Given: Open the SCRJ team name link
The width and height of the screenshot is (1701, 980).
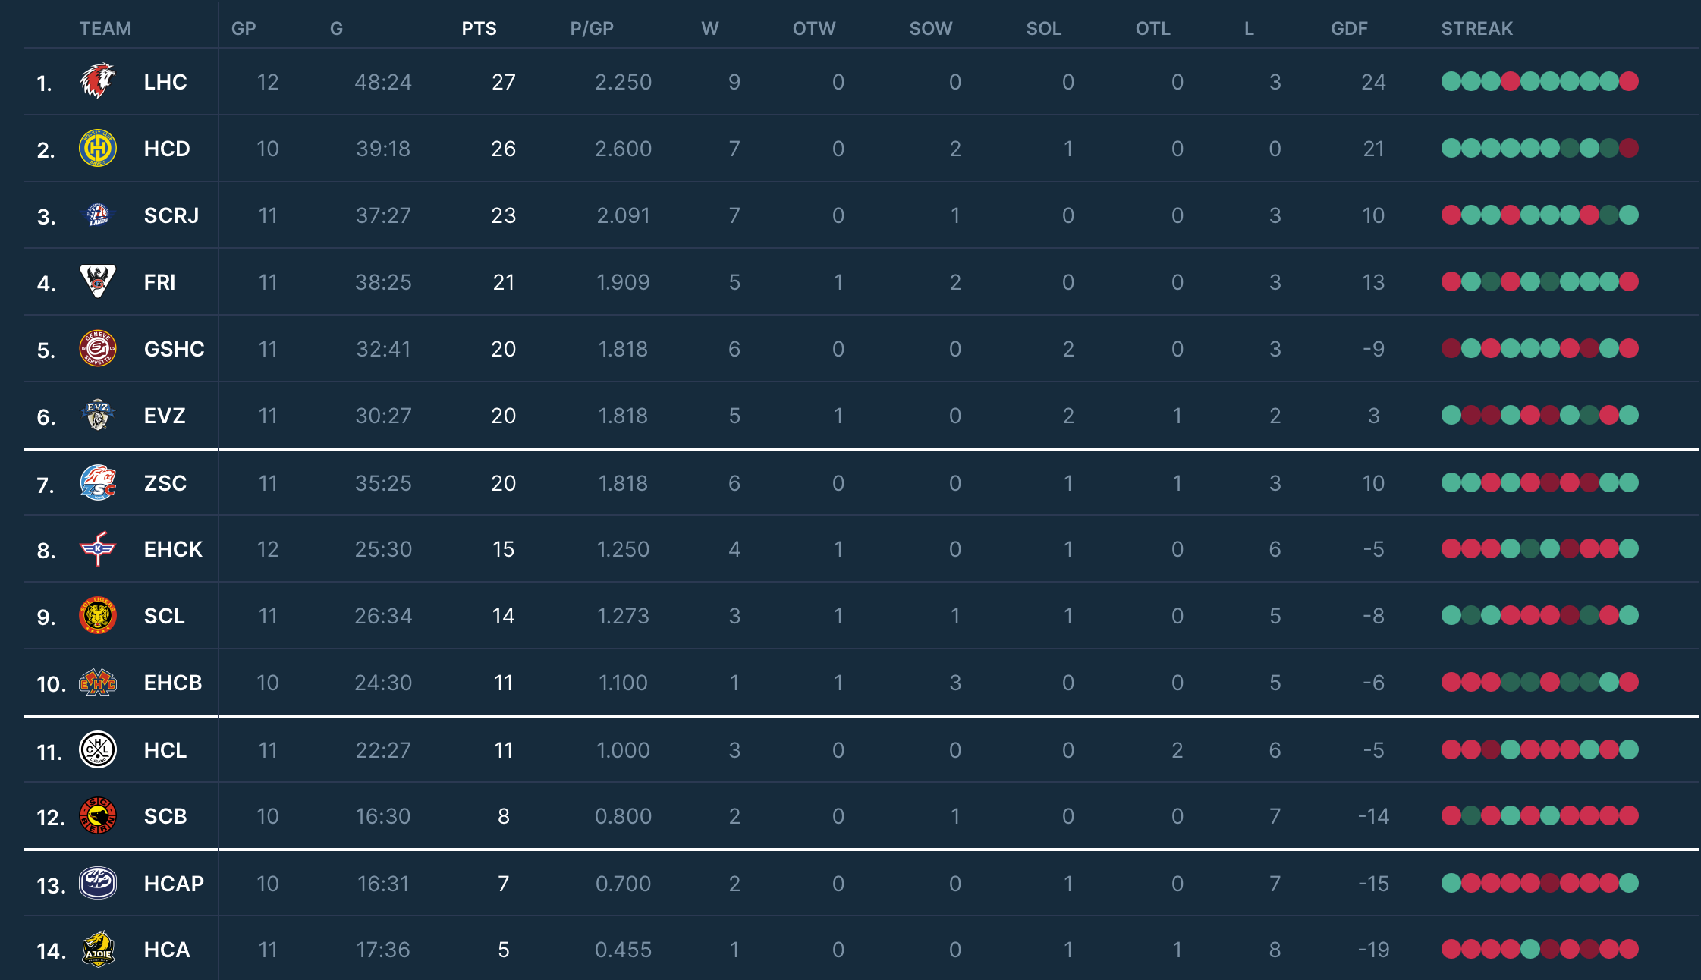Looking at the screenshot, I should point(171,215).
